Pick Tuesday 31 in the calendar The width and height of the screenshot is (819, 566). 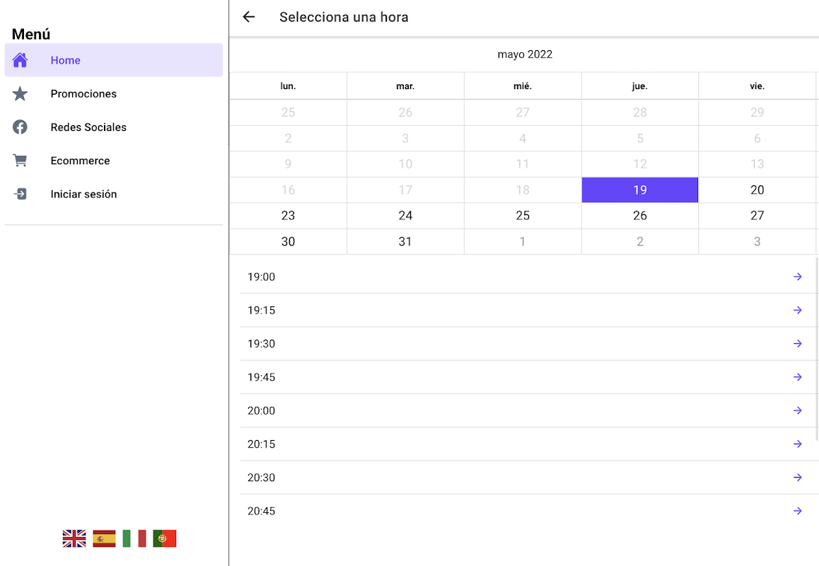click(405, 241)
